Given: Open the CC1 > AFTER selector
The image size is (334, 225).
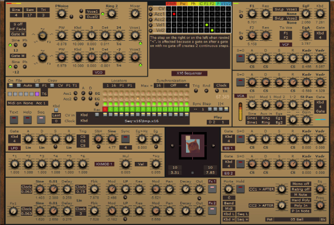Looking at the screenshot, I should click(x=261, y=189).
